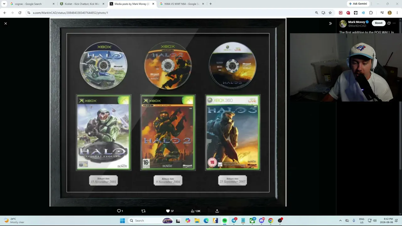Show hidden system tray icons
Viewport: 402px width, 226px height.
[340, 221]
